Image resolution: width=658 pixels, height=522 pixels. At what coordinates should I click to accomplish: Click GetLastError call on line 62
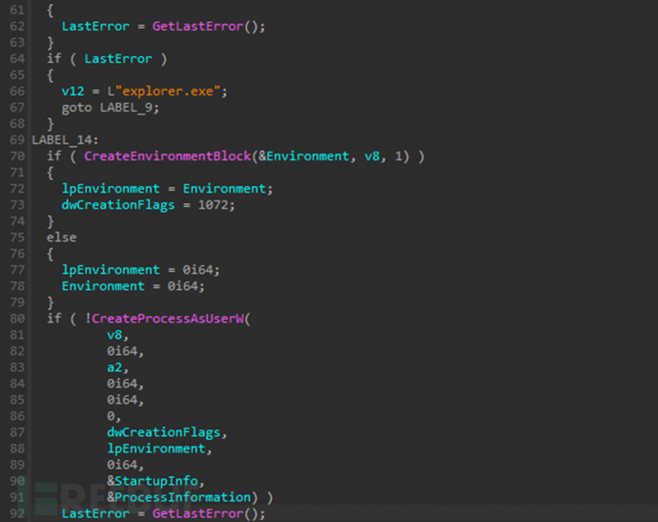(x=201, y=27)
